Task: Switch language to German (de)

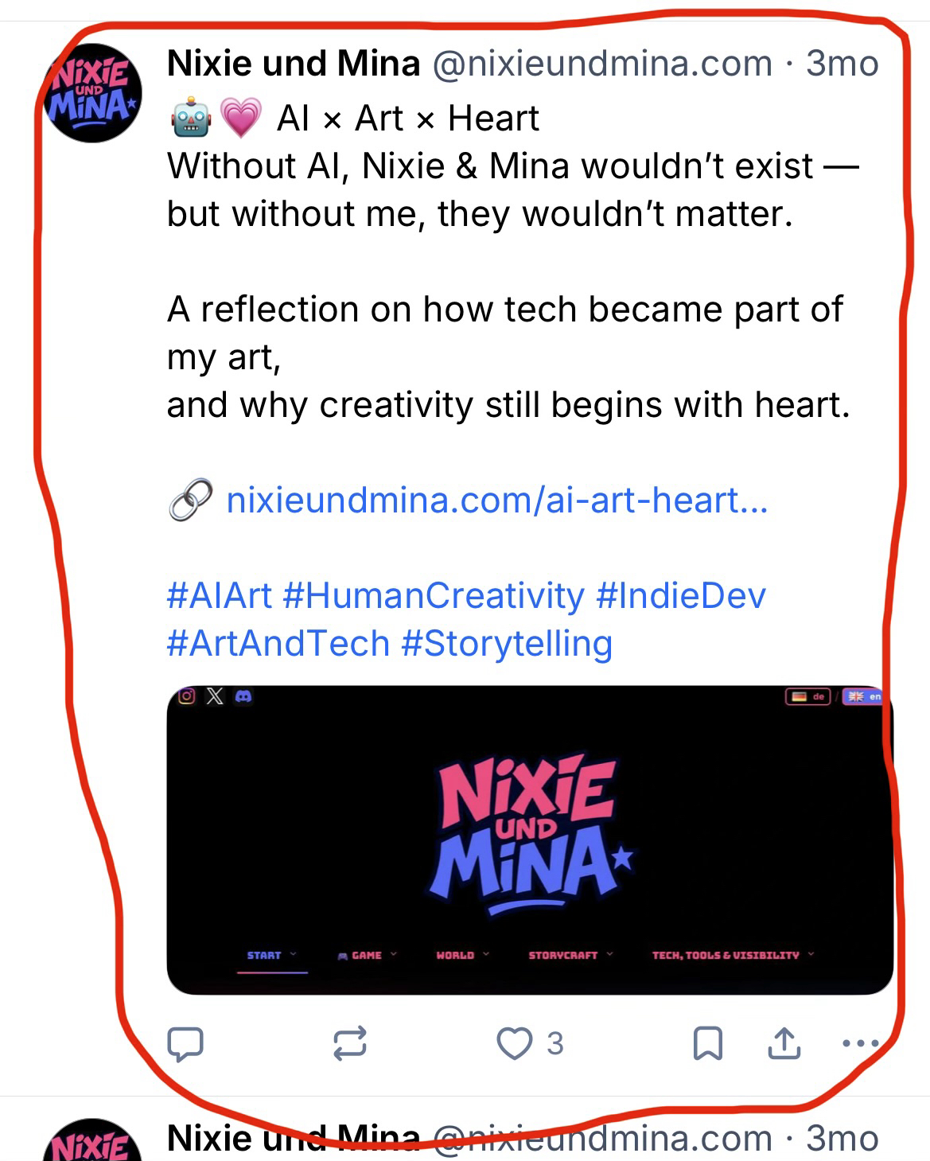Action: pyautogui.click(x=808, y=696)
